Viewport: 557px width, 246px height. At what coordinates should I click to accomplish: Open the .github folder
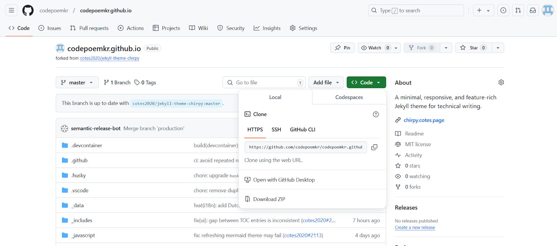coord(79,160)
